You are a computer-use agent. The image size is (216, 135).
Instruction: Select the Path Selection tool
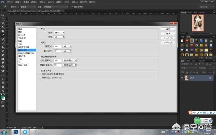point(3,79)
